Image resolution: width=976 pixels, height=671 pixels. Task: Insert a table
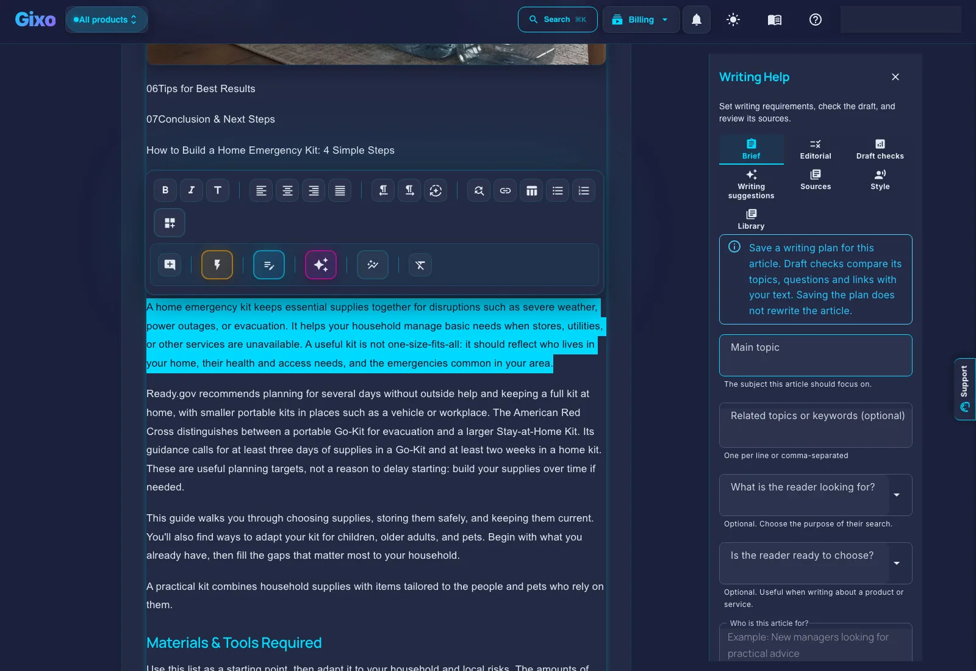coord(531,190)
